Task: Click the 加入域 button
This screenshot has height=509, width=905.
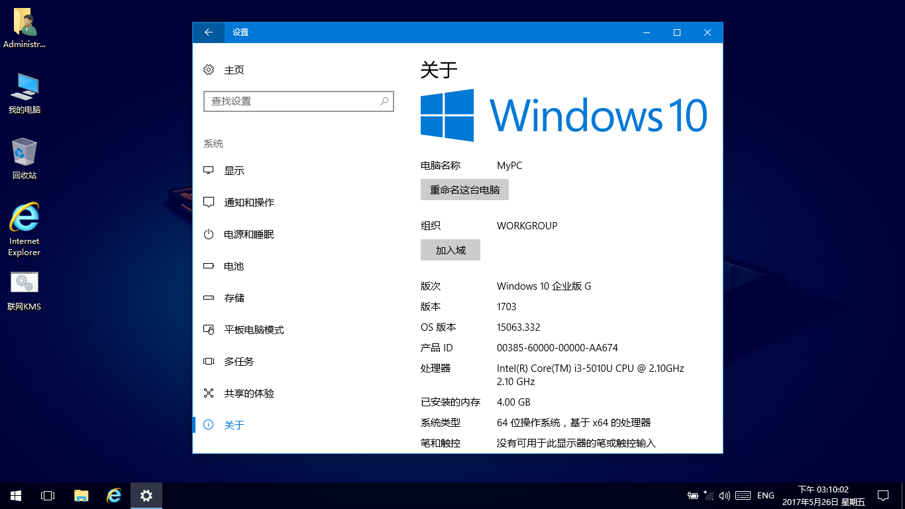Action: pyautogui.click(x=451, y=250)
